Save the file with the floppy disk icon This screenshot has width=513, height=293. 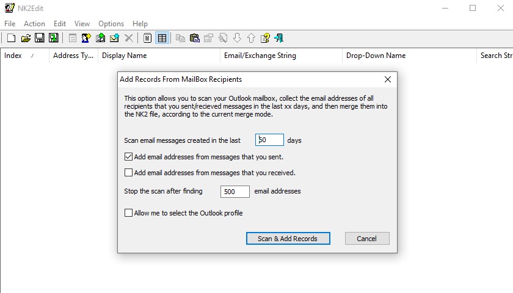[40, 38]
